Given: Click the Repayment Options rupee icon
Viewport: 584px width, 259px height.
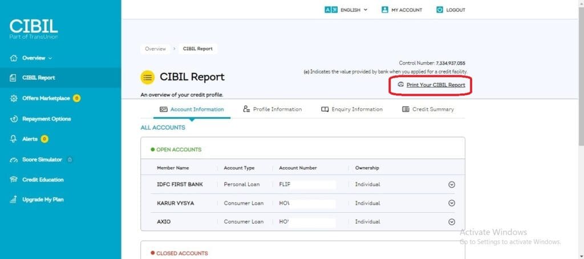Looking at the screenshot, I should coord(14,119).
